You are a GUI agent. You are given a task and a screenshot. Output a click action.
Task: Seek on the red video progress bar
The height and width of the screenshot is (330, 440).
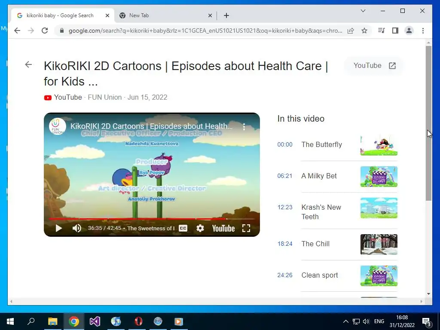[x=152, y=219]
